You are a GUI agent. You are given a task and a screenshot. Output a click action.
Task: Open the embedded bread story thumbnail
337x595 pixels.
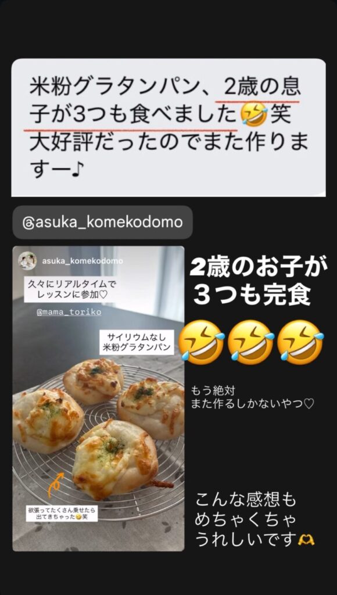[x=98, y=399]
